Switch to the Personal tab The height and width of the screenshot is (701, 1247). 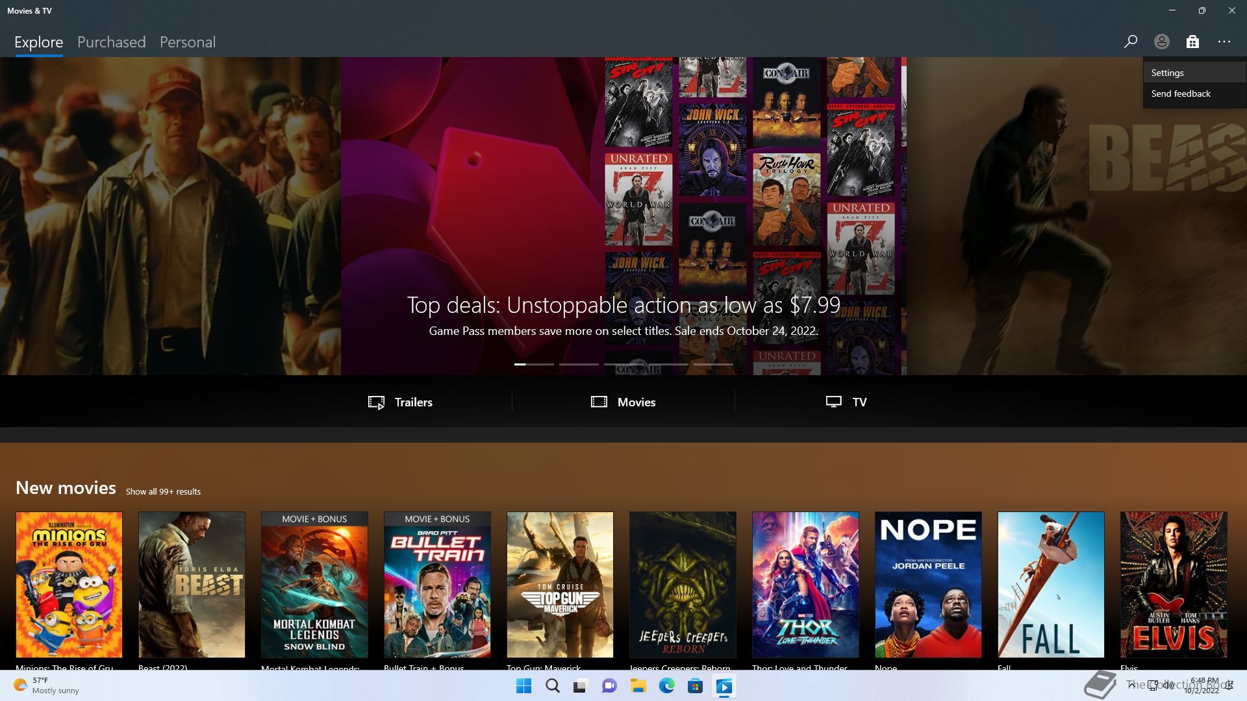pos(188,42)
